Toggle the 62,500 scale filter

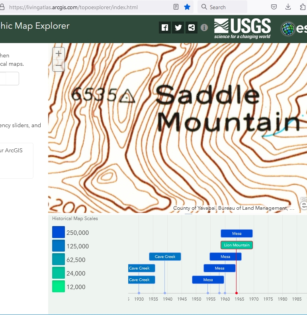59,260
